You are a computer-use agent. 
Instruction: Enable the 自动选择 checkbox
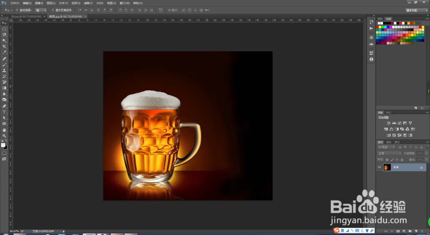[x=17, y=10]
